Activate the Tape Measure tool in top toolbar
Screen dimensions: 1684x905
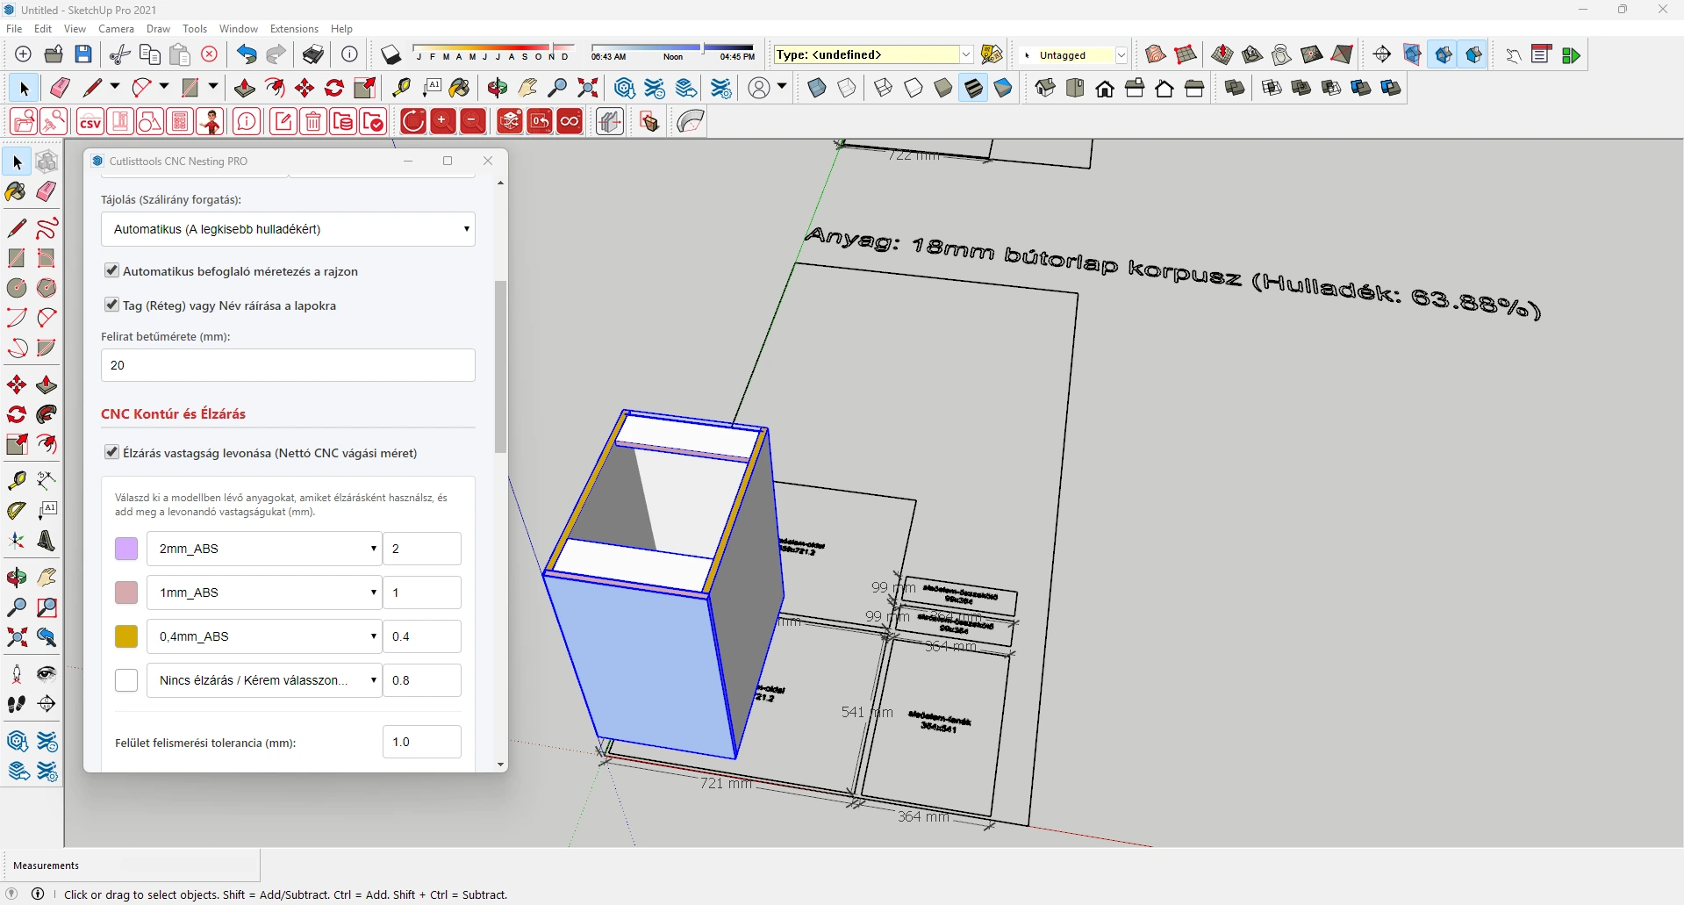click(x=401, y=88)
